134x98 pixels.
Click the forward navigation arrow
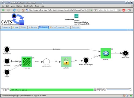[x=9, y=10]
